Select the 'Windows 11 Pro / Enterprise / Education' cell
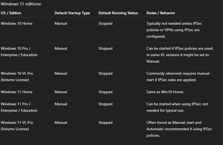The image size is (223, 145). pos(19,107)
